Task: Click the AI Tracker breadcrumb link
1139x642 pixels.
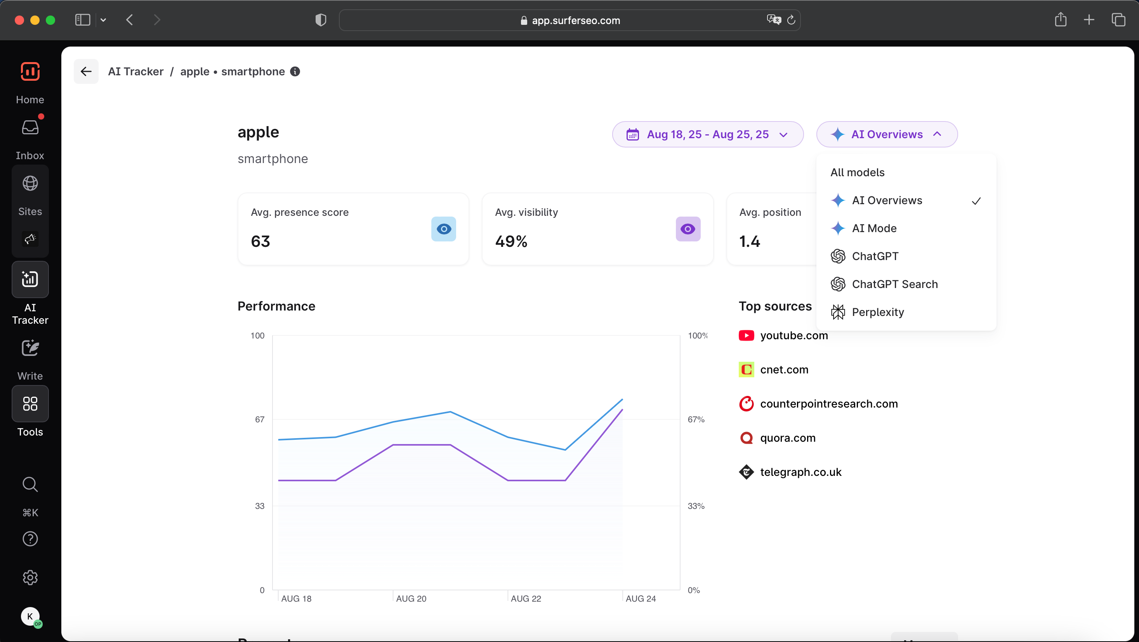Action: (136, 72)
